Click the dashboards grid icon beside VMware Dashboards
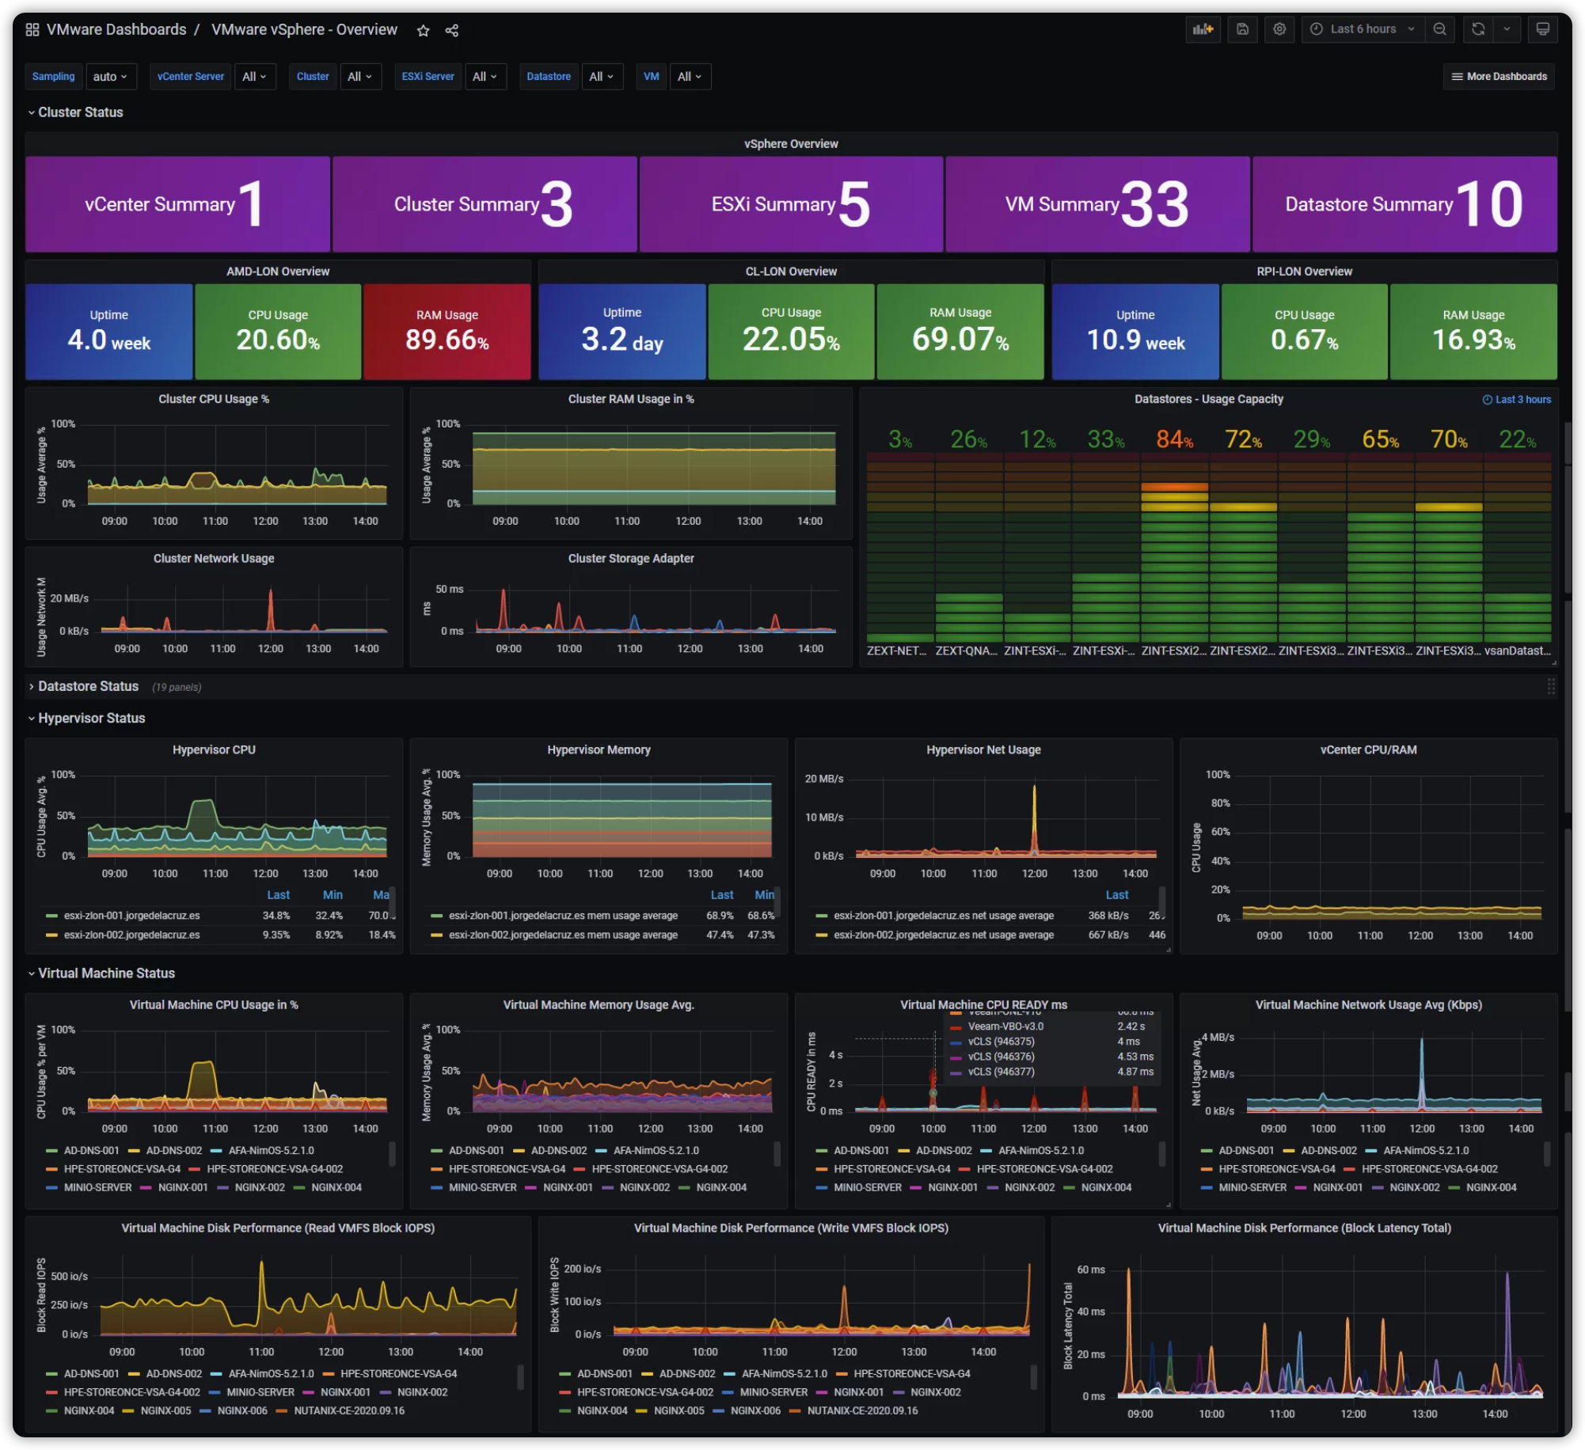1585x1450 pixels. tap(32, 30)
